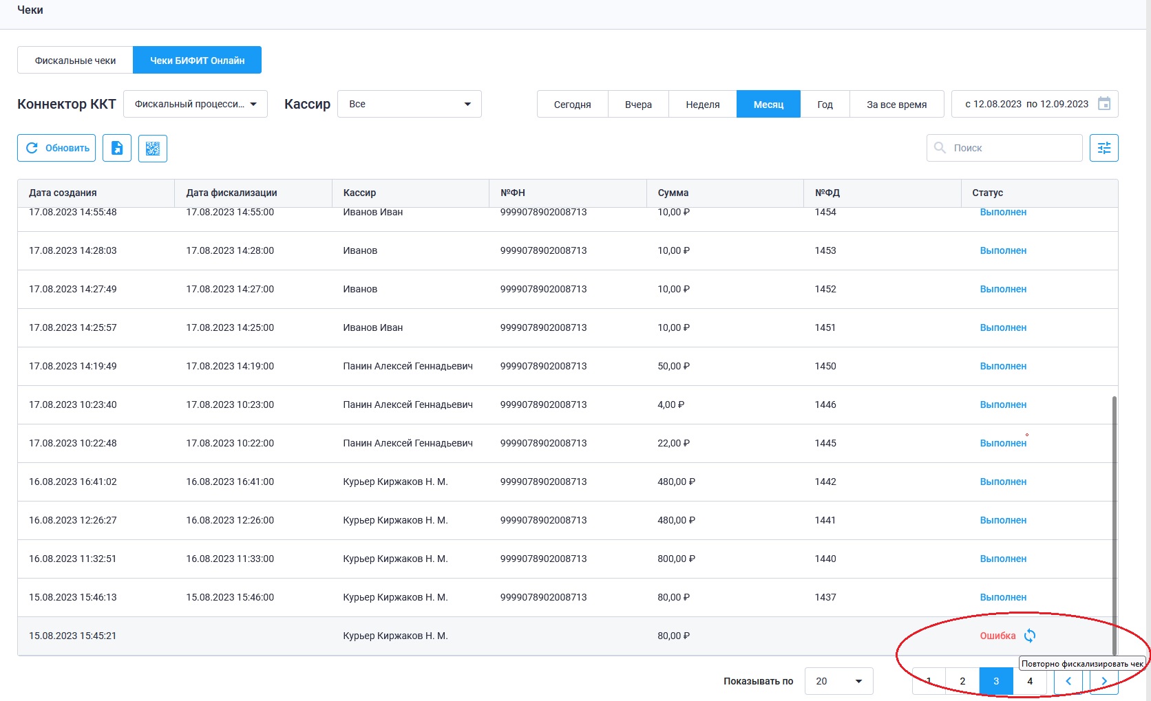The height and width of the screenshot is (701, 1151).
Task: Open the calendar icon in date range
Action: click(1104, 104)
